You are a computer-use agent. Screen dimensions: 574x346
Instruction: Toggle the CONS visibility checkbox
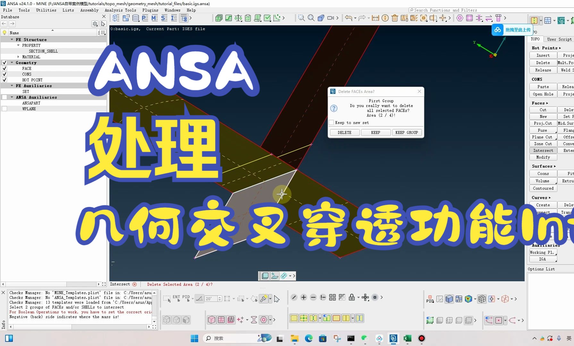tap(4, 74)
